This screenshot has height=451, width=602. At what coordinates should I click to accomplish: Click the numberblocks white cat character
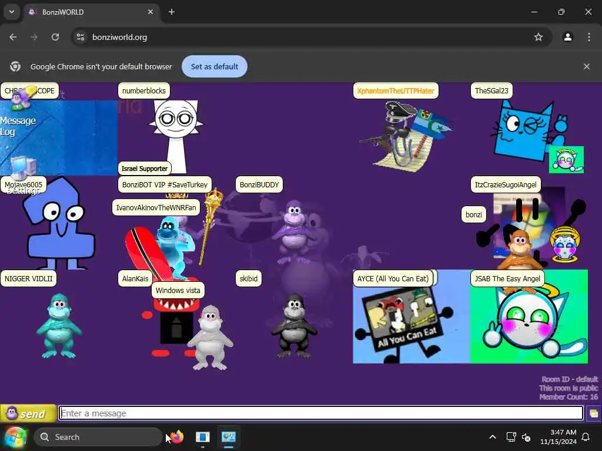[176, 135]
